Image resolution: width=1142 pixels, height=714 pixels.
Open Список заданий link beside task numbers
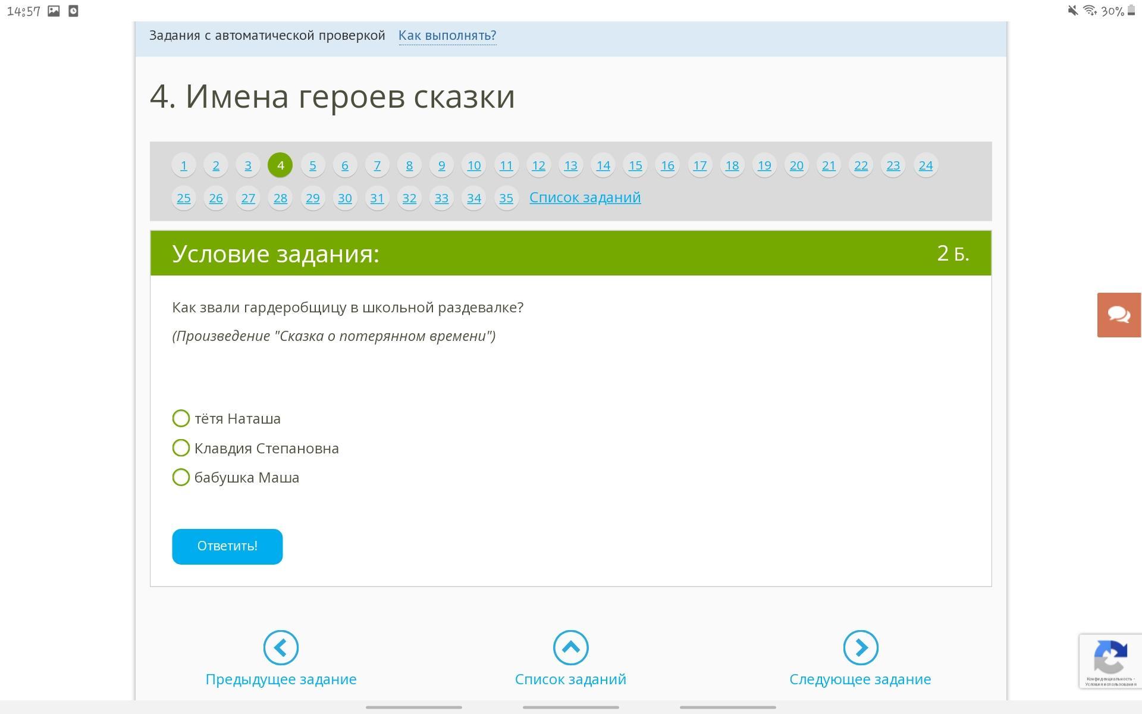(585, 198)
